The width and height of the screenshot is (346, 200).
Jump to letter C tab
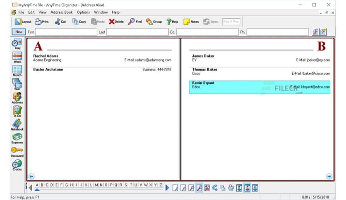coord(47,185)
